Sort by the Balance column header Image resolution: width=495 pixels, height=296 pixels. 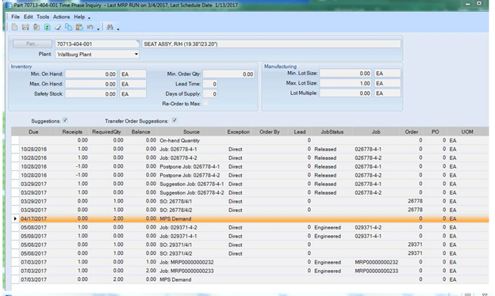point(140,131)
